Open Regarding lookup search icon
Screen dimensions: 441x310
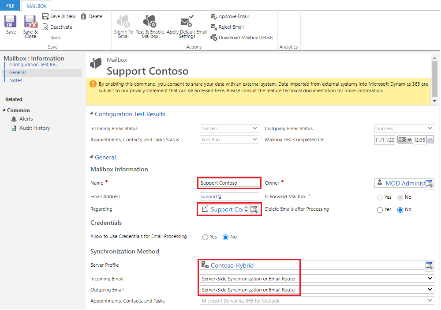pyautogui.click(x=254, y=209)
